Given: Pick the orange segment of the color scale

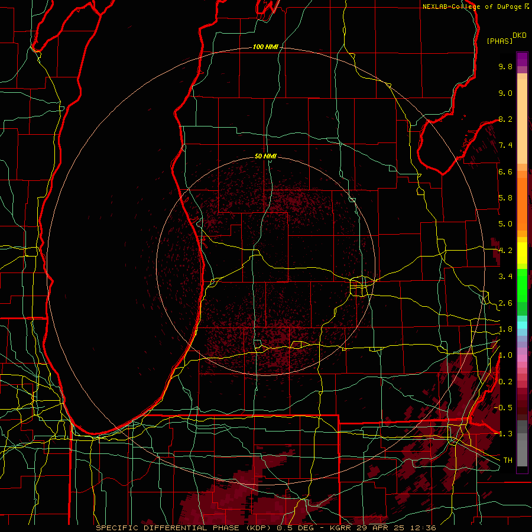Looking at the screenshot, I should pos(522,203).
